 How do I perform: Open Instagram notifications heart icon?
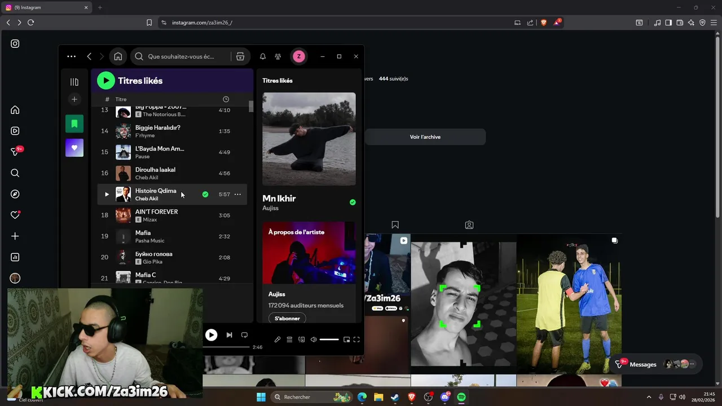(x=15, y=215)
